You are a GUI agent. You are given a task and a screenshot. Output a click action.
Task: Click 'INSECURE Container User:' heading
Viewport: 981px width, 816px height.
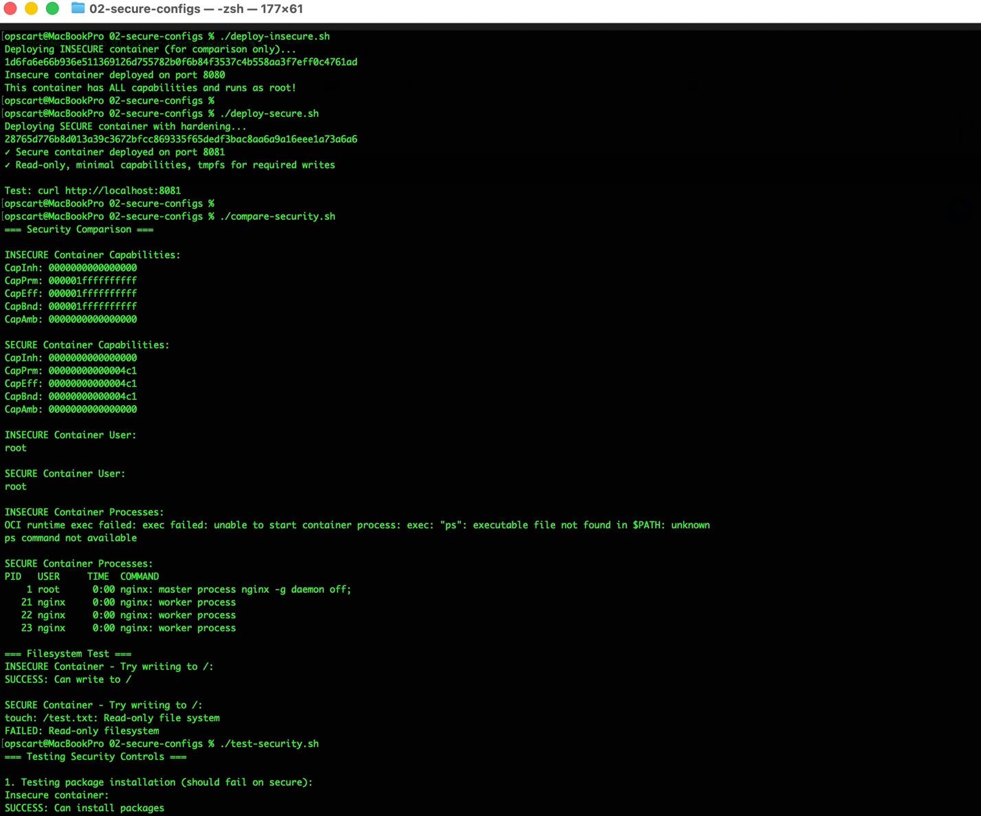coord(71,435)
